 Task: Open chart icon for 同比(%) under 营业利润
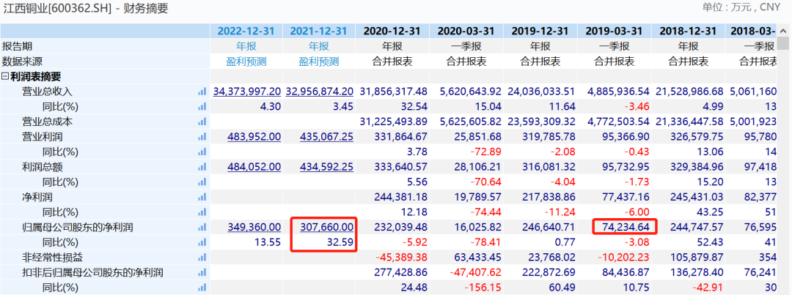coord(202,152)
